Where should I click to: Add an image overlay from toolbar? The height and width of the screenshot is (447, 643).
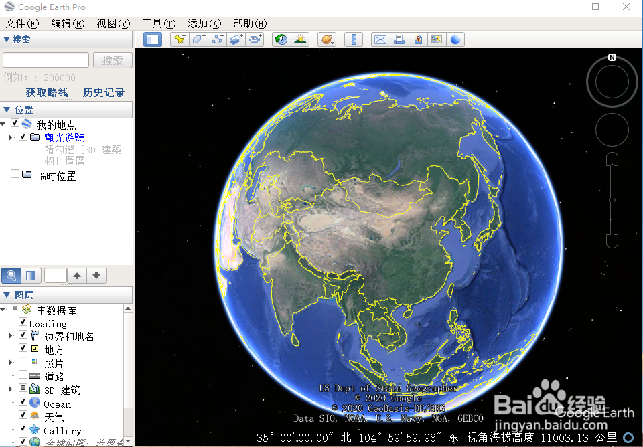[236, 39]
